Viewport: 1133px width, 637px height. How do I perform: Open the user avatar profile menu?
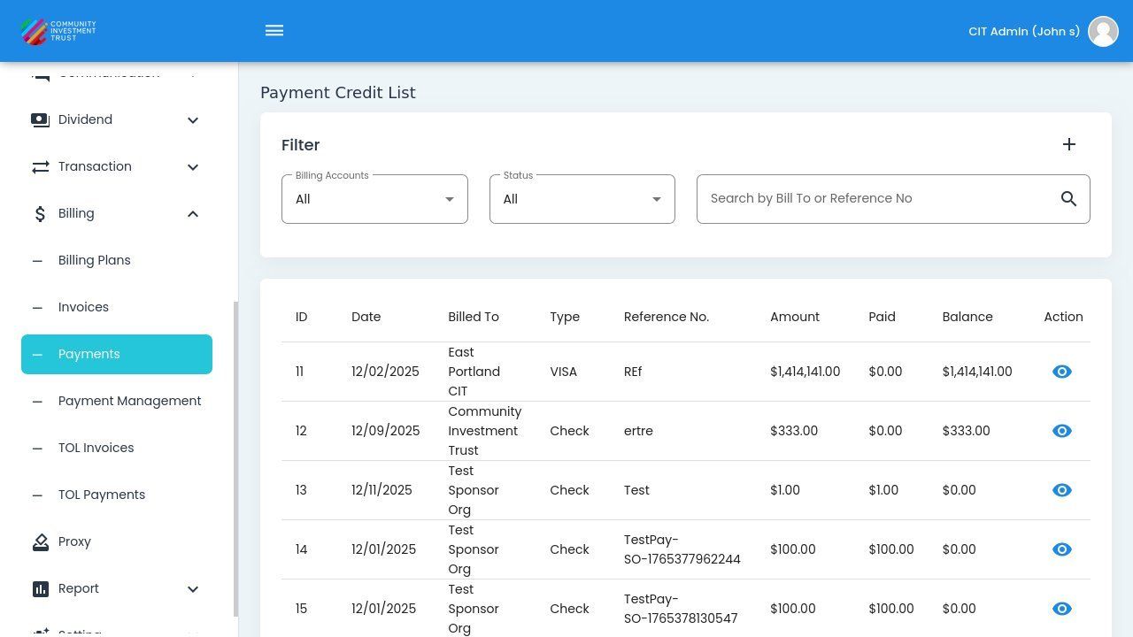(x=1103, y=31)
